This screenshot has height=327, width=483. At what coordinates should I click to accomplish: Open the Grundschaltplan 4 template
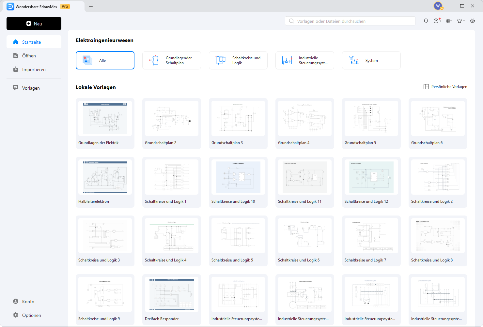point(305,124)
